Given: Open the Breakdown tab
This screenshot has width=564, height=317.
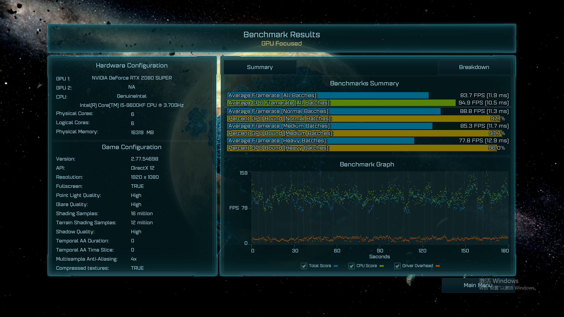Looking at the screenshot, I should click(x=474, y=67).
